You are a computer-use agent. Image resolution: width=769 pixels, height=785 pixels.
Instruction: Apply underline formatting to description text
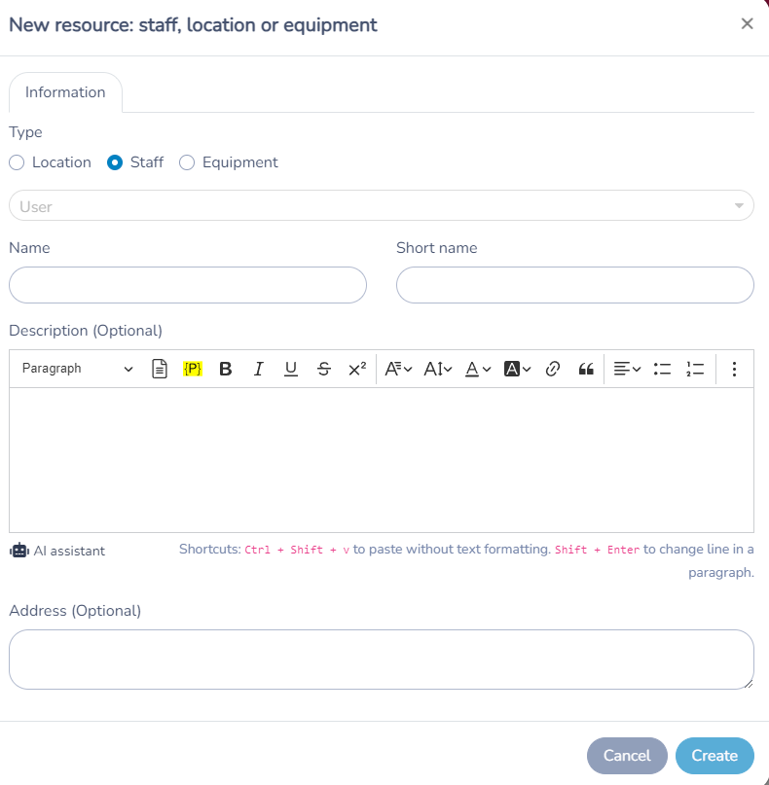(x=291, y=369)
